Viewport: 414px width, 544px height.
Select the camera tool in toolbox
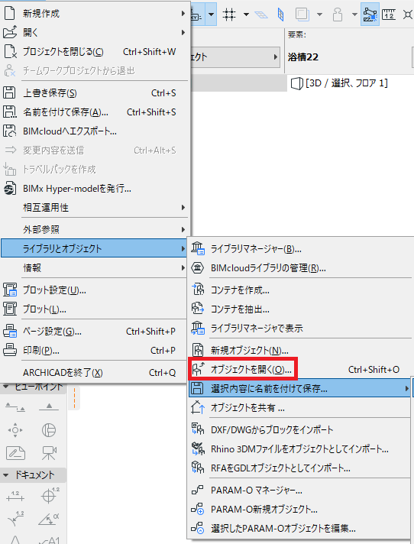[x=49, y=453]
